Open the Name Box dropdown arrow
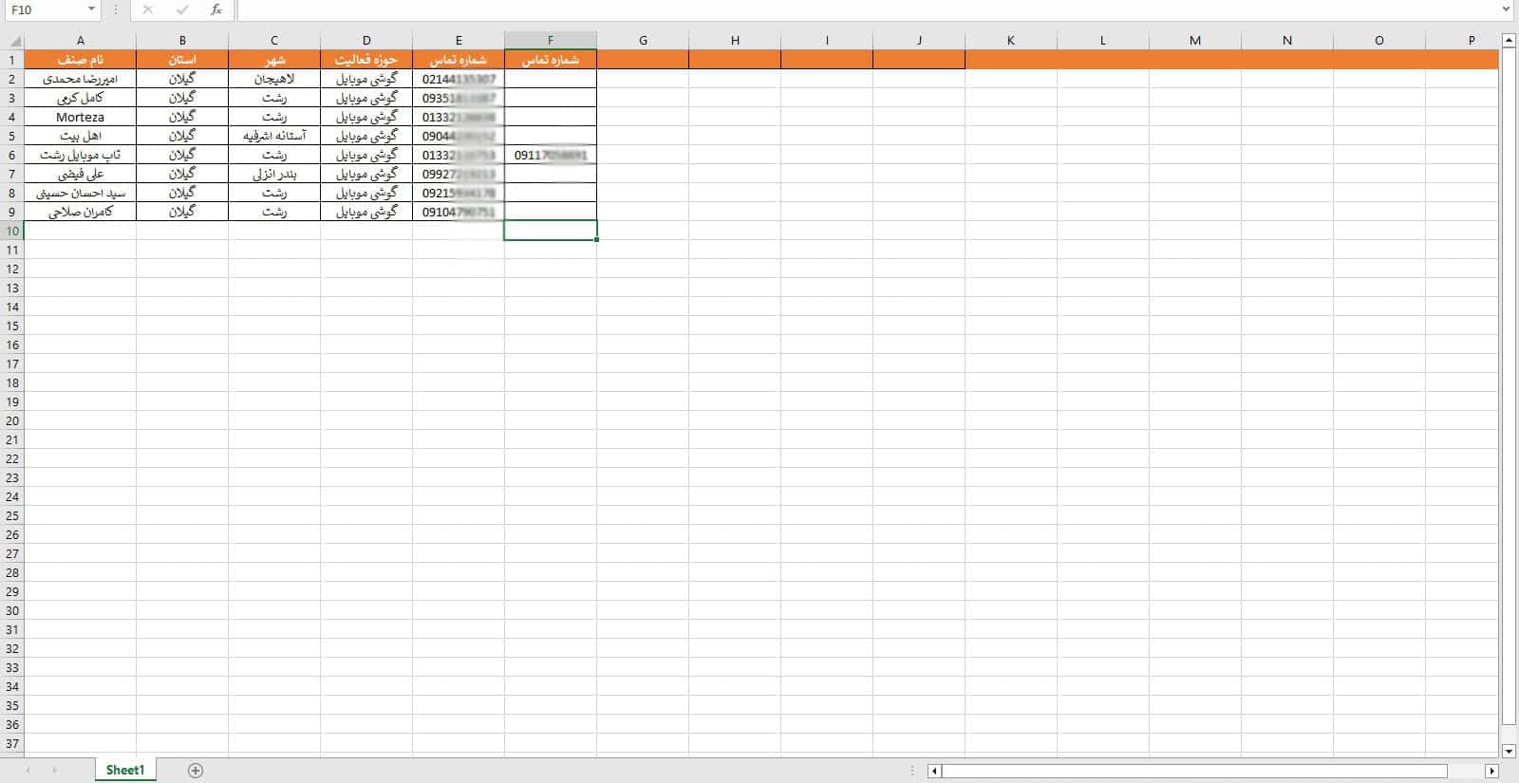 coord(91,9)
